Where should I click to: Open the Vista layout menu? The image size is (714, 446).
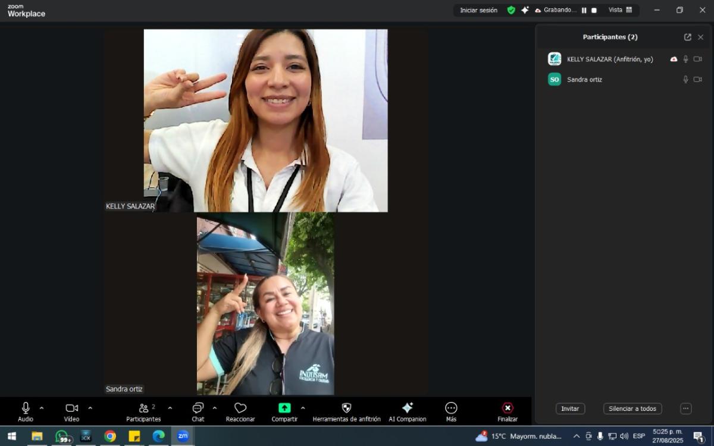[x=621, y=10]
